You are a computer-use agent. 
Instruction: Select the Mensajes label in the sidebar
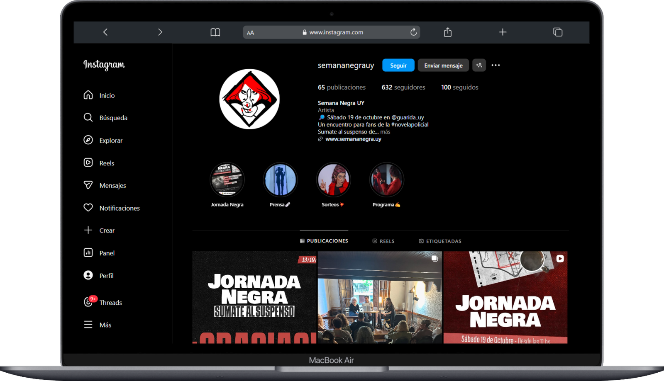point(112,185)
